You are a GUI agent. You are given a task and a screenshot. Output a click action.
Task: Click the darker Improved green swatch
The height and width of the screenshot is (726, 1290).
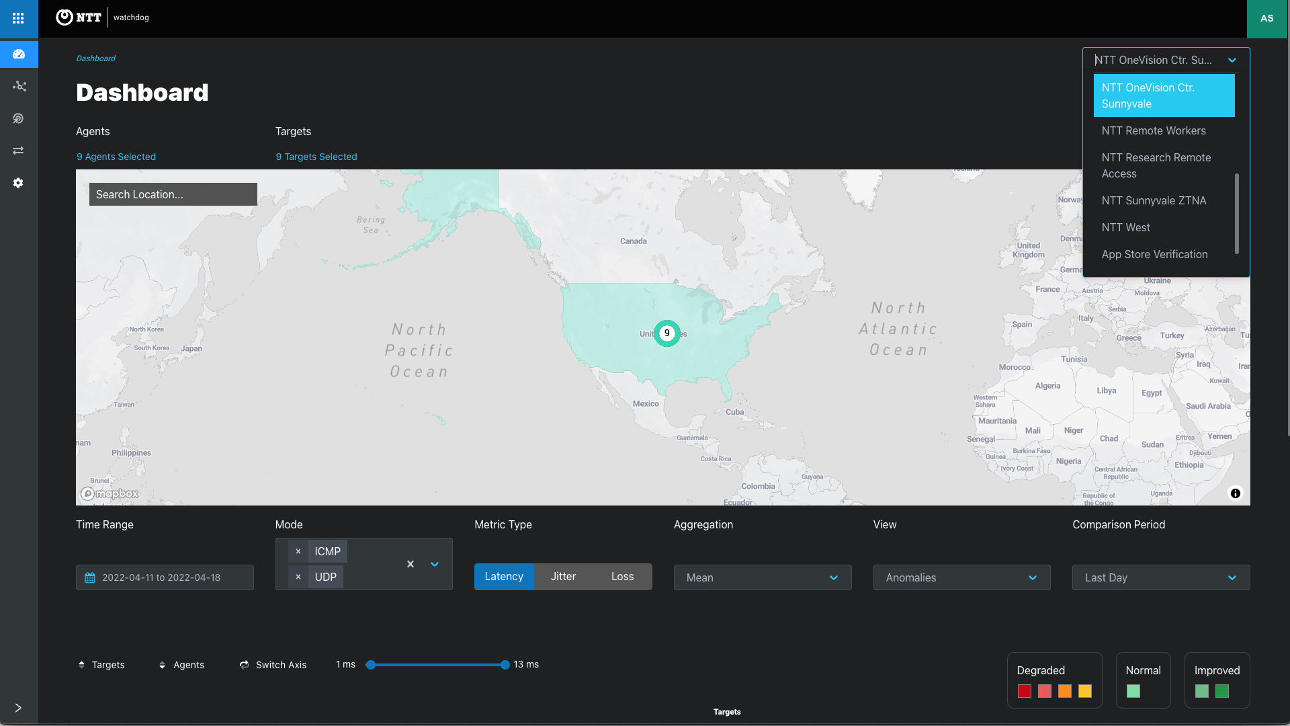click(1222, 691)
